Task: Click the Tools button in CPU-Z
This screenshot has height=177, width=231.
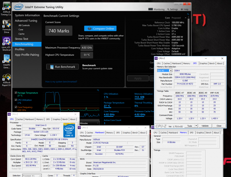Action: click(x=189, y=126)
